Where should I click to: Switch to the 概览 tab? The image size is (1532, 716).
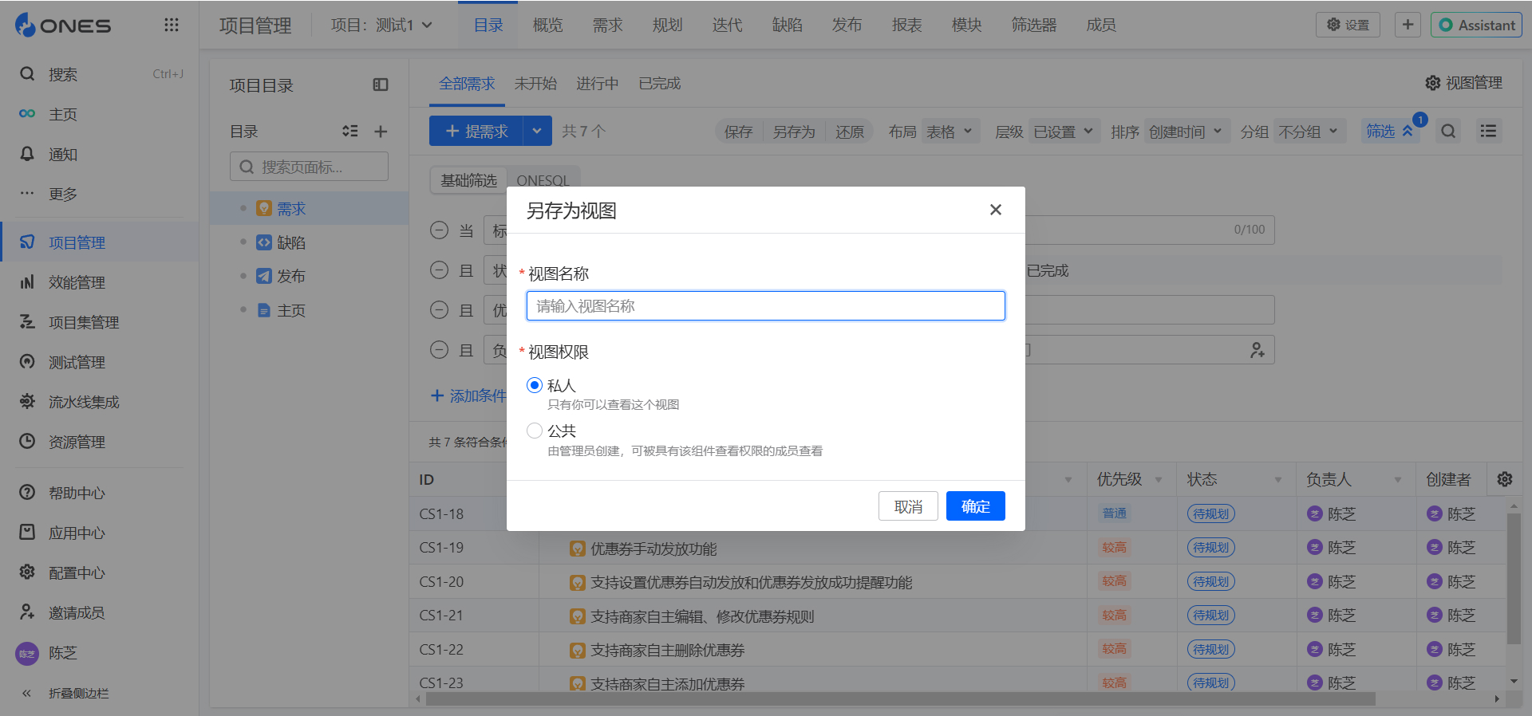coord(547,26)
